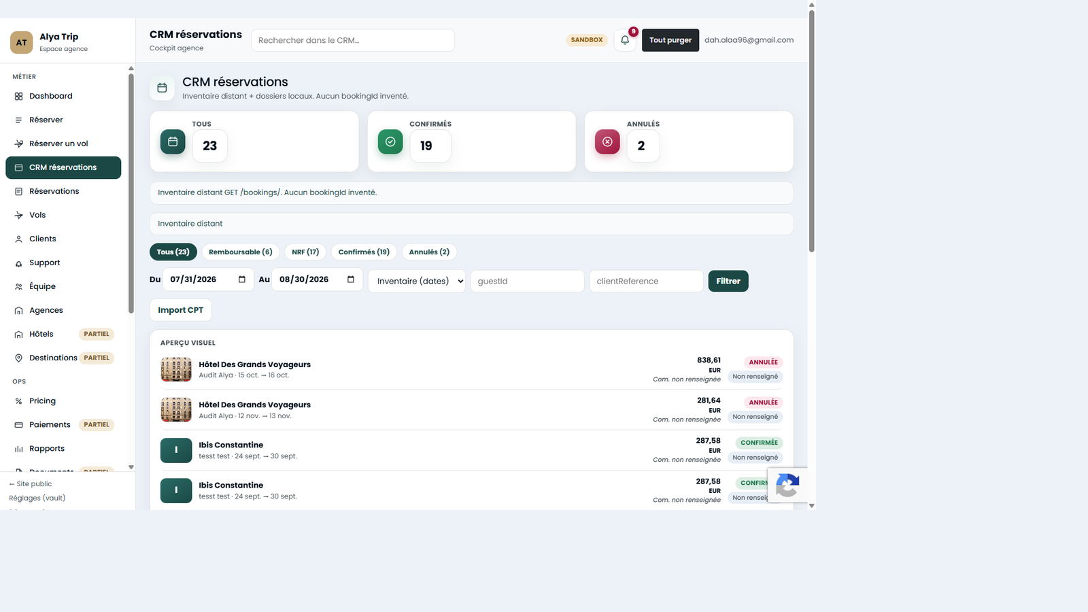Click hotel thumbnail for 12 nov. booking
1088x612 pixels.
(176, 409)
